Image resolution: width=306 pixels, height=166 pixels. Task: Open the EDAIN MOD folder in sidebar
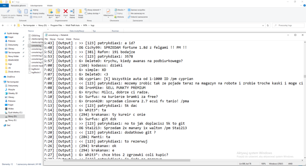[x=13, y=60]
